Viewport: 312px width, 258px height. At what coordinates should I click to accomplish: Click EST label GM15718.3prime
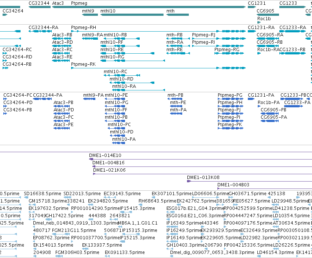48,201
